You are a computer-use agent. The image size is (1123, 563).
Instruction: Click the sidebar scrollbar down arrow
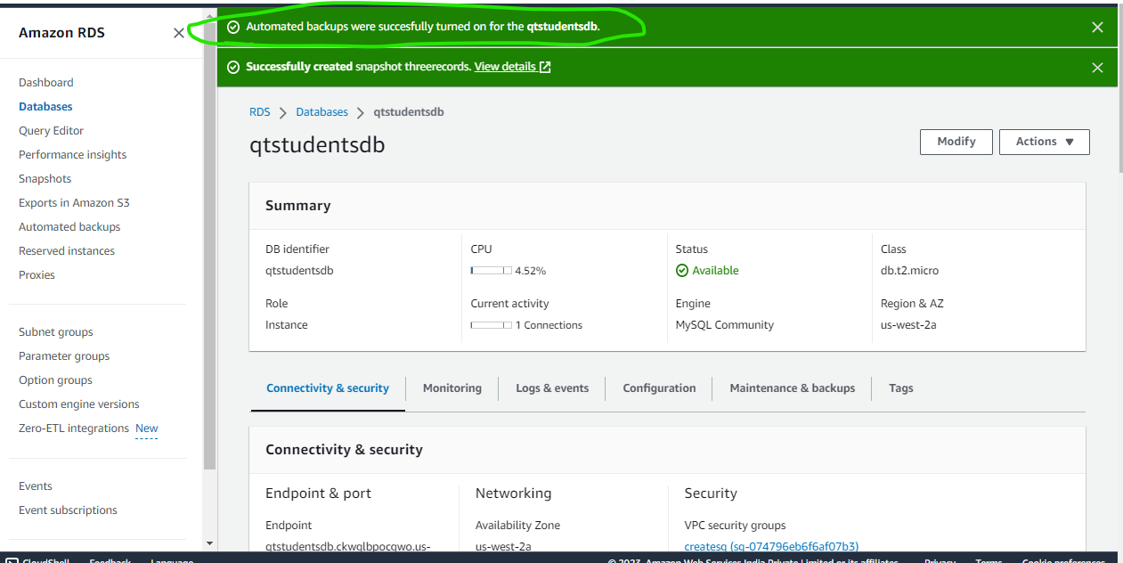click(209, 543)
